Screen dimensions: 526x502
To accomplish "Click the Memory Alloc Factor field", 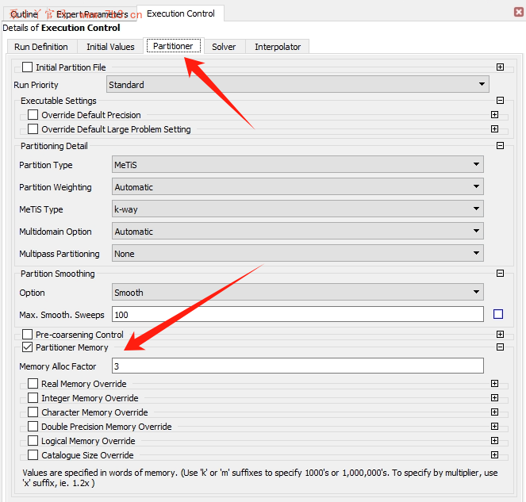I will pos(298,366).
